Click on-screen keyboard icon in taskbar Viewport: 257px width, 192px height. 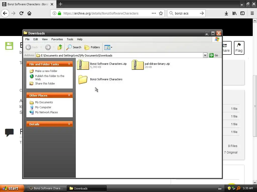220,188
